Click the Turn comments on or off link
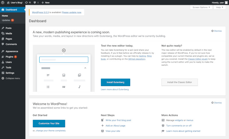 (x=179, y=126)
